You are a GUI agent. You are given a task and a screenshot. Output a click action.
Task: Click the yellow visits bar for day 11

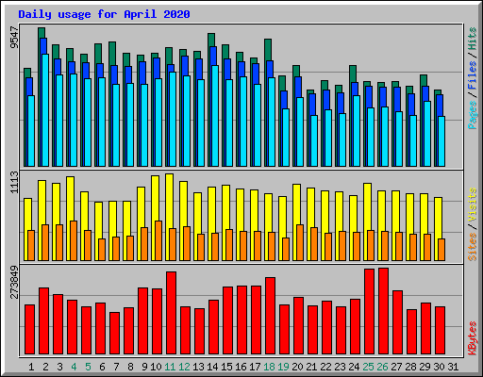[x=169, y=217]
